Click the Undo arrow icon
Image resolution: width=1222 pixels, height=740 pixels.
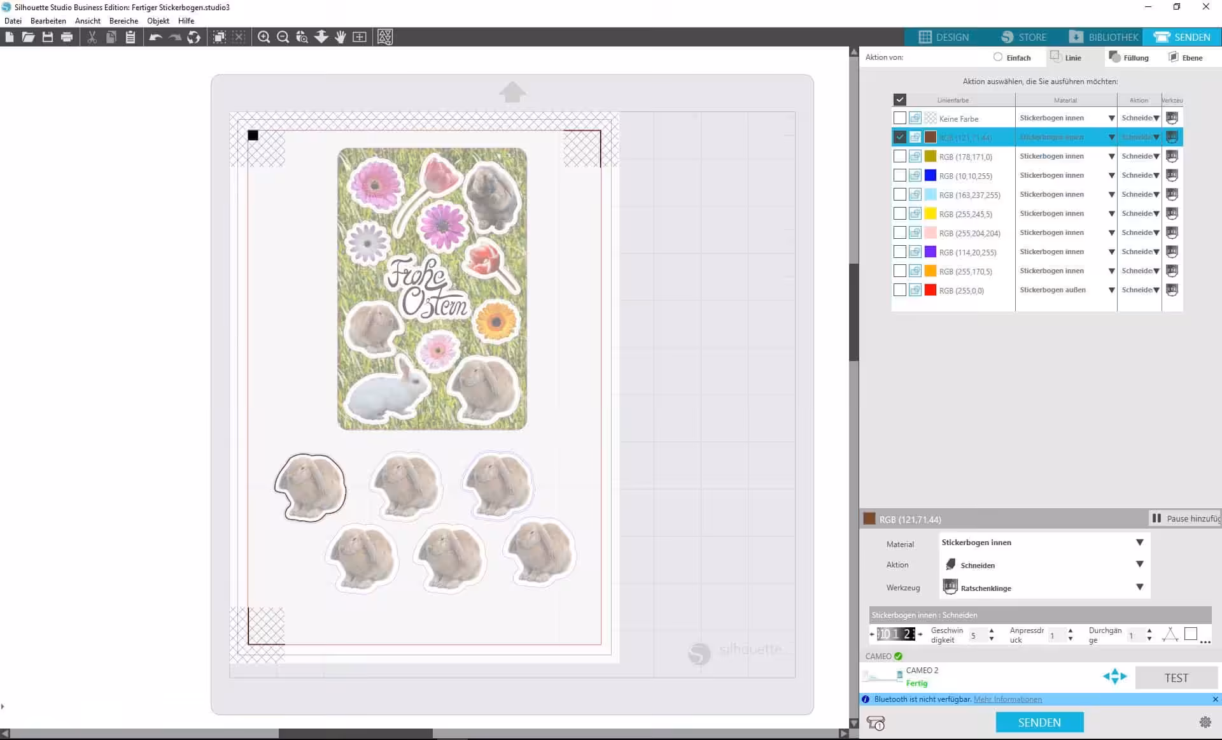click(155, 37)
